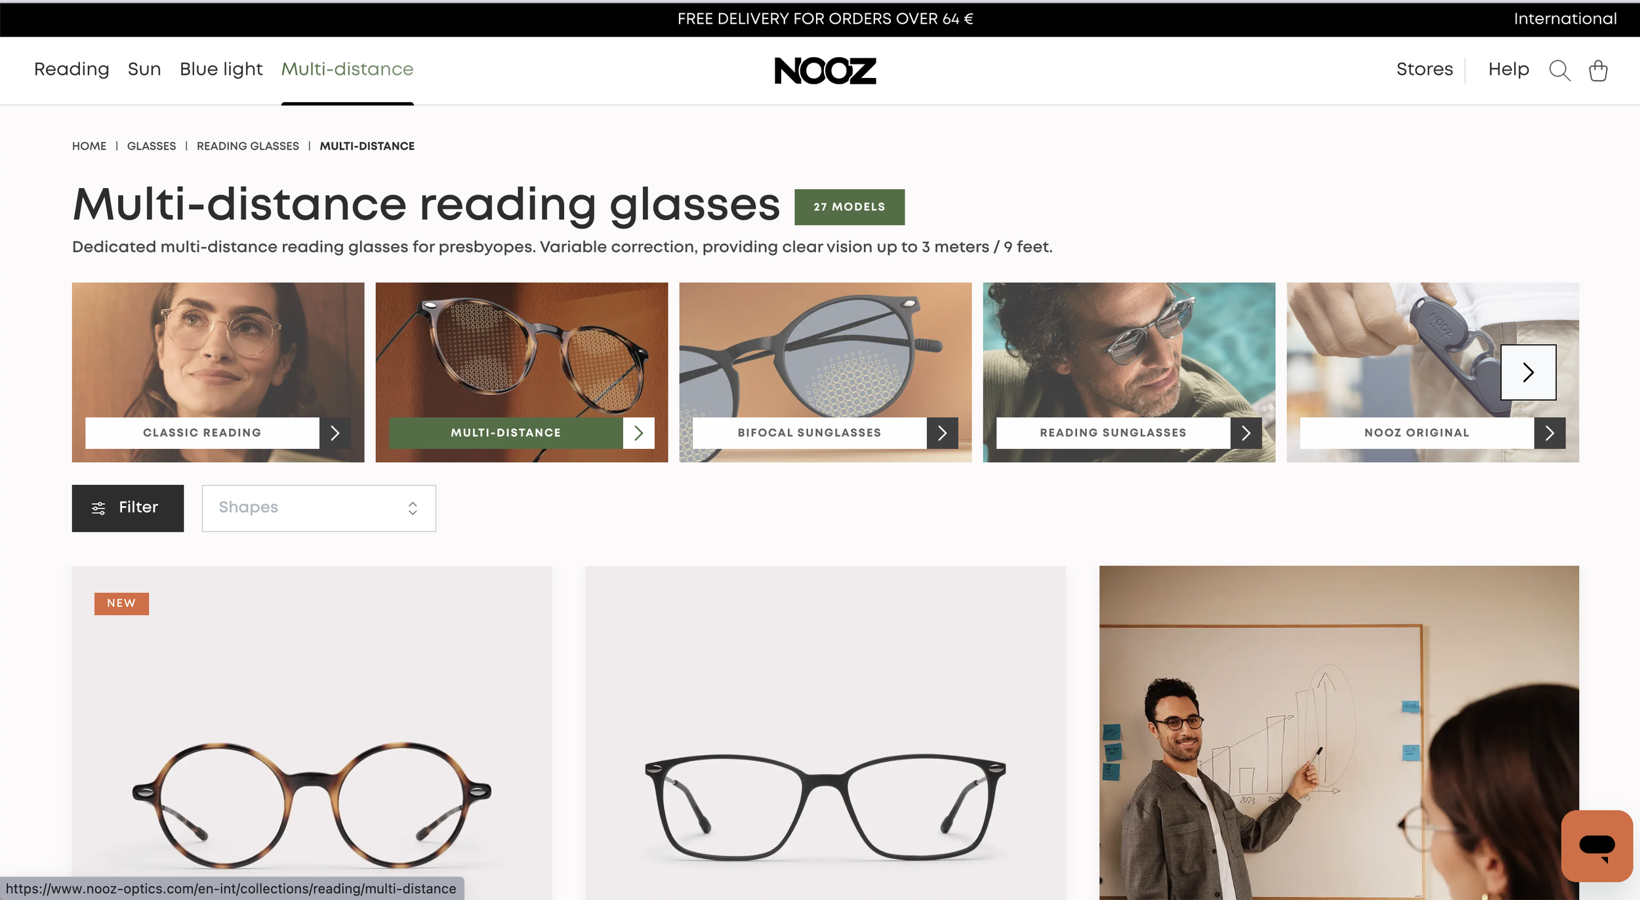
Task: Open the Sun menu item
Action: pyautogui.click(x=144, y=69)
